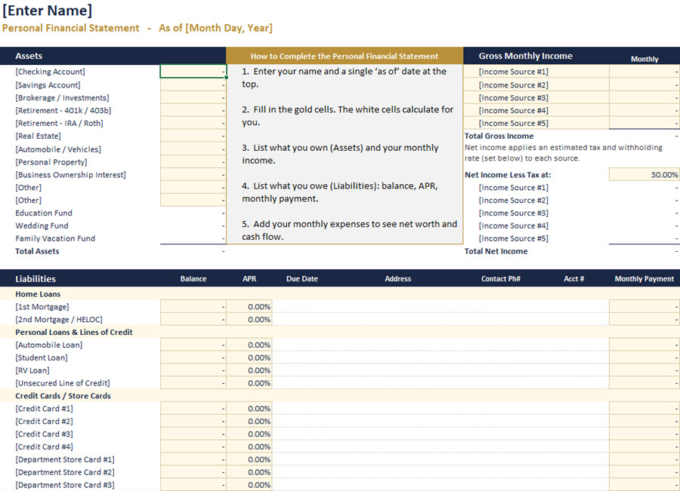Click the Credit Card #2 APR cell
The height and width of the screenshot is (491, 680).
[249, 422]
